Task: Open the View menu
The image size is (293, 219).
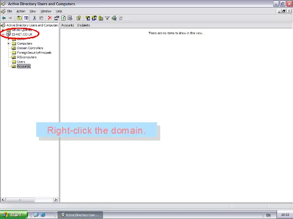Action: 33,11
